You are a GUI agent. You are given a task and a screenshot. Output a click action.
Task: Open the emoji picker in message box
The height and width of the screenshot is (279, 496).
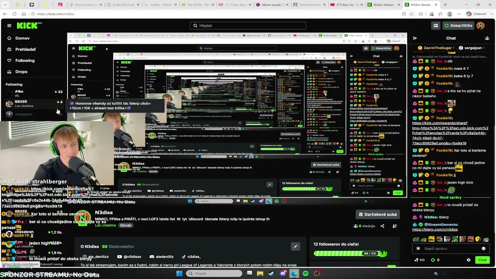(484, 248)
